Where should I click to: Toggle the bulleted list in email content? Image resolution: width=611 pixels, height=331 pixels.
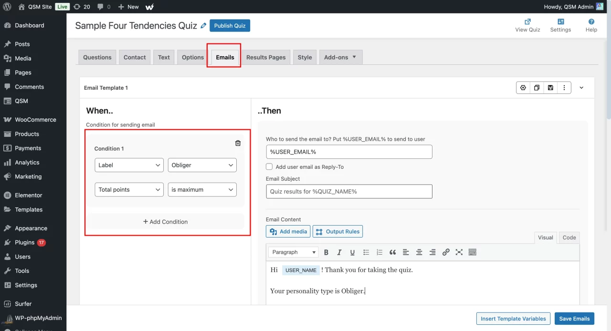pos(365,252)
